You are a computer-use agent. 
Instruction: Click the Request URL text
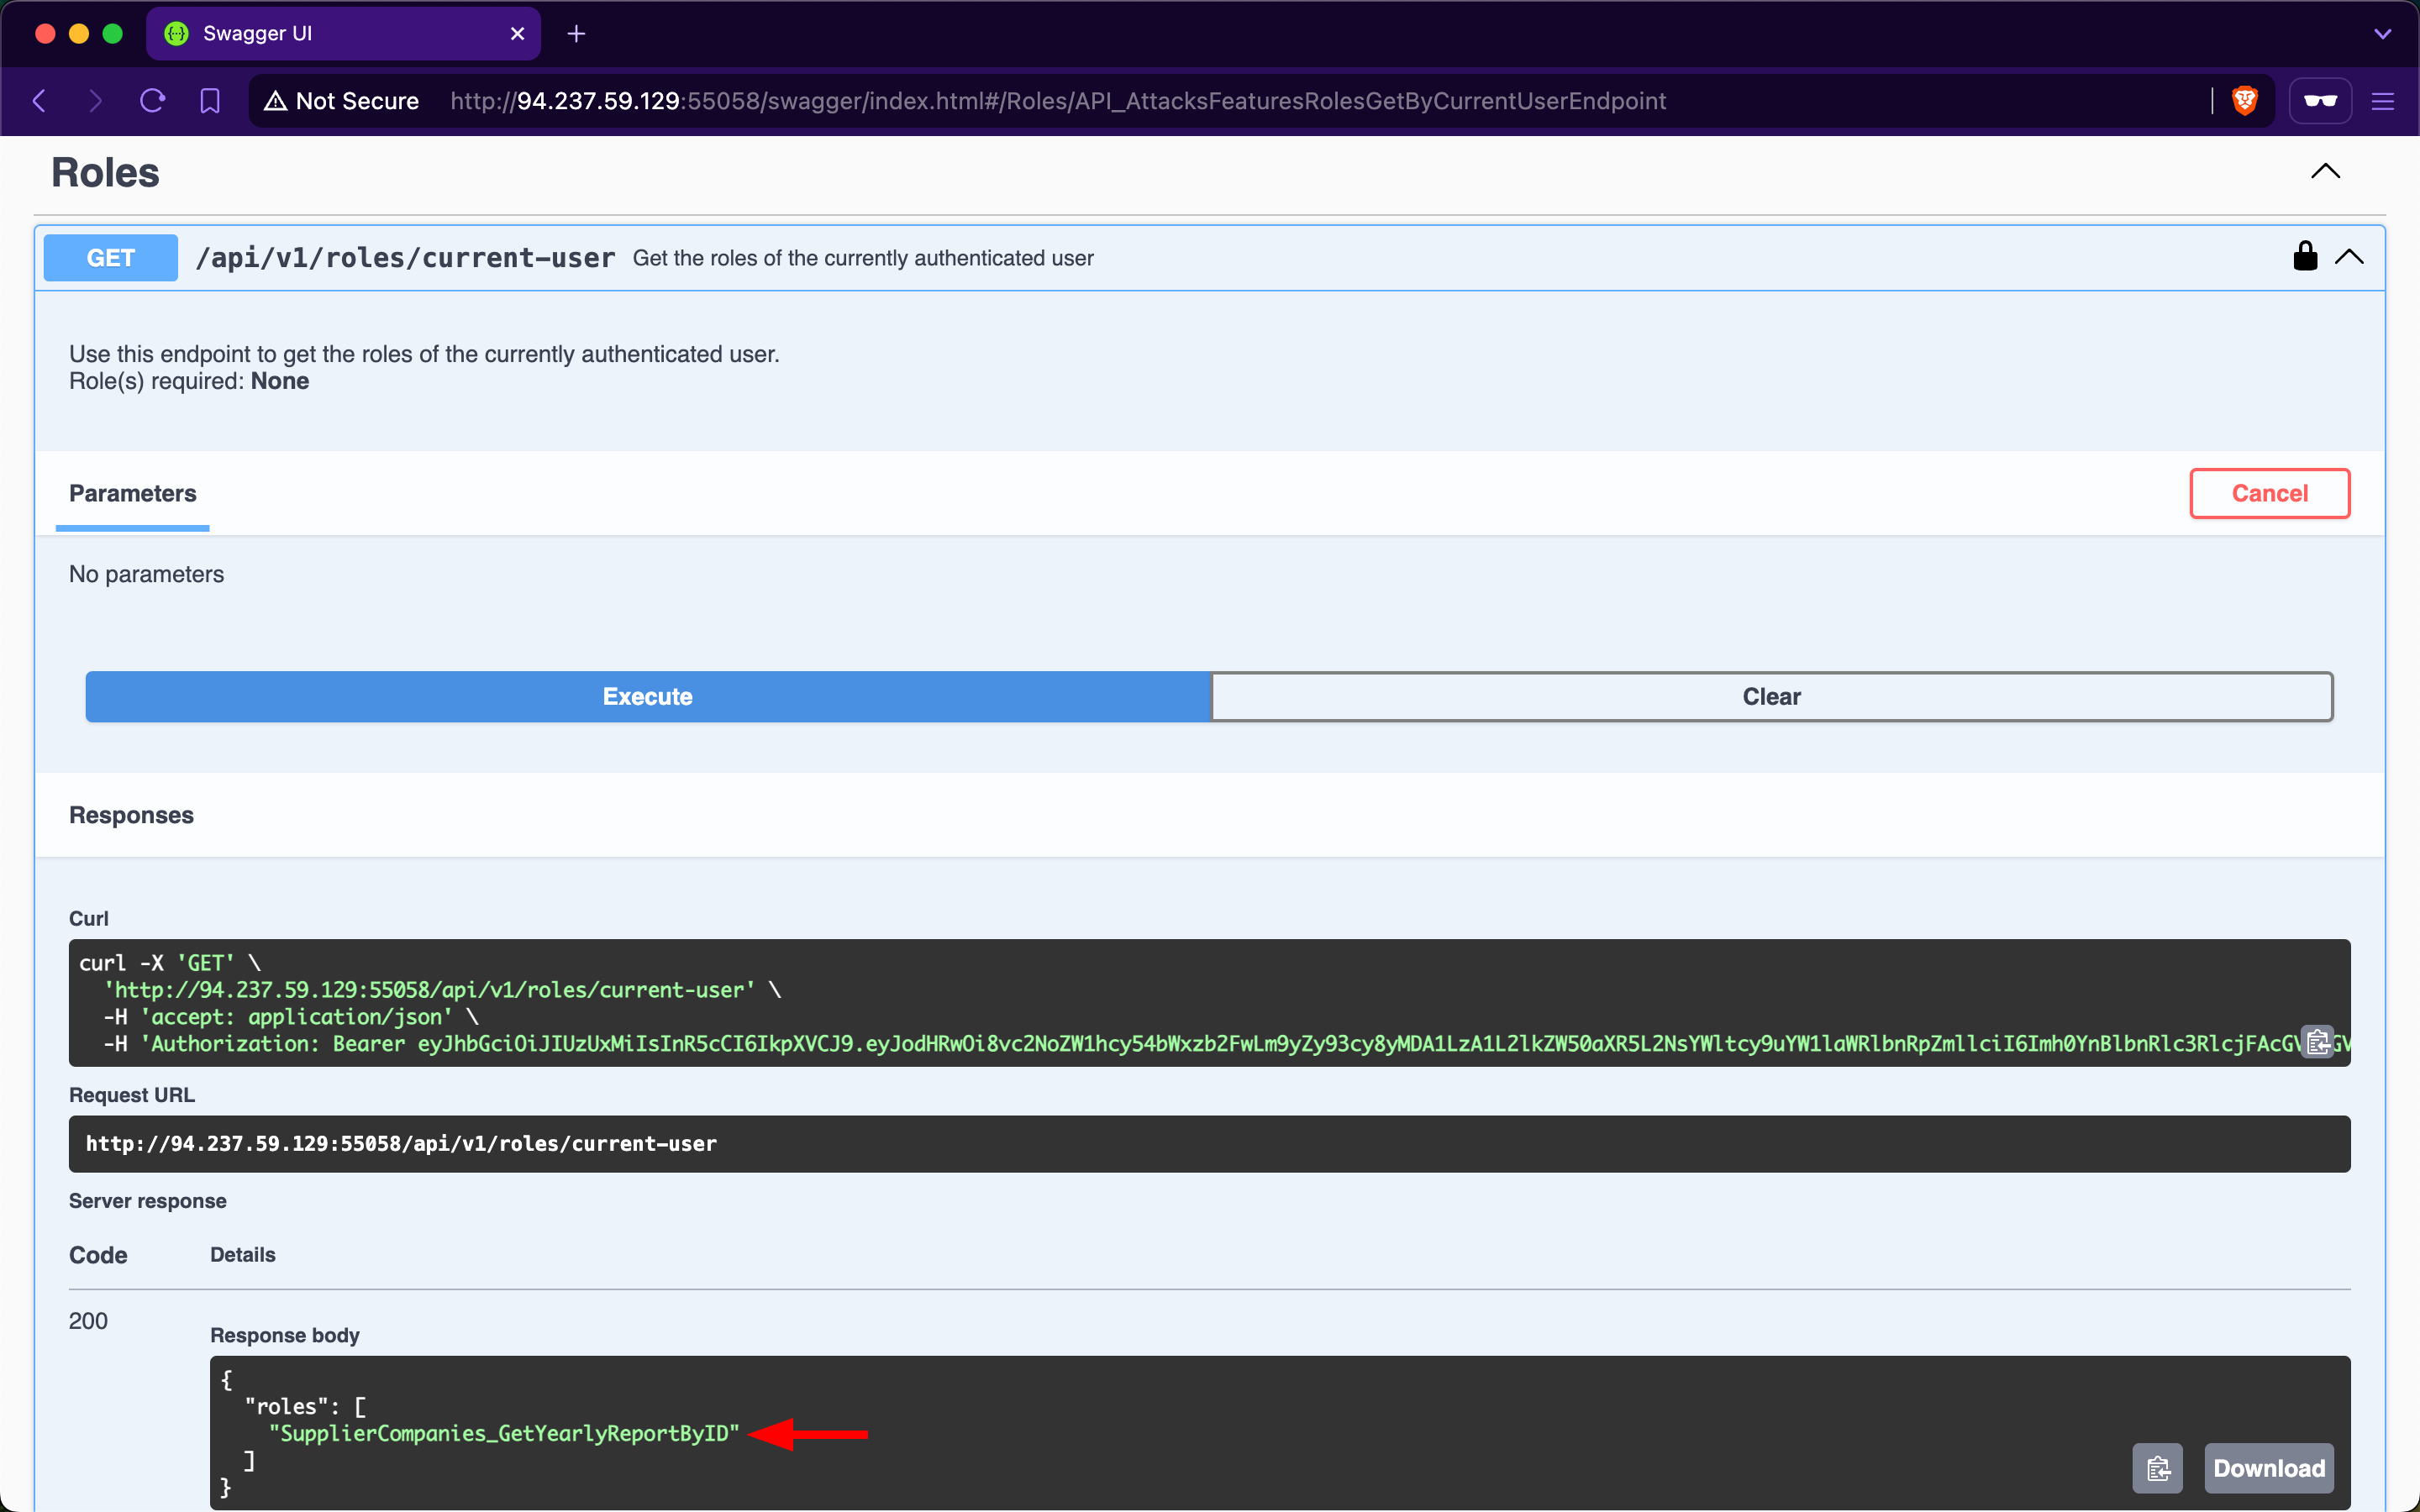click(x=401, y=1144)
